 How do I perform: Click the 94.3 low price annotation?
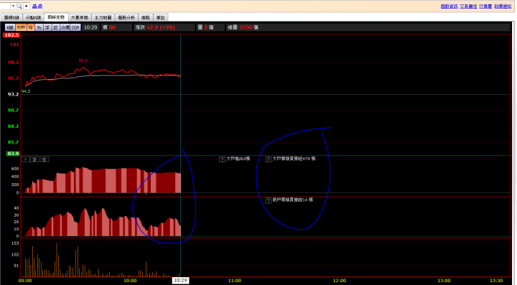26,91
